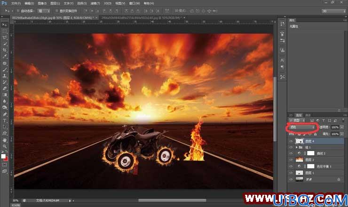Screen dimensions: 348x207
Task: Open the 文件(F) menu
Action: click(x=16, y=3)
